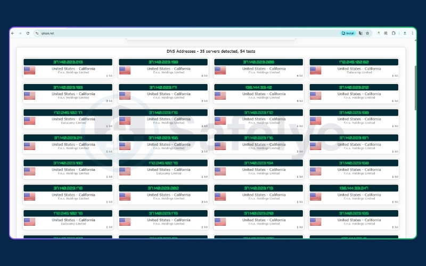The width and height of the screenshot is (426, 266).
Task: Click IP address 37.140.223.212 with 6 hits
Action: click(354, 87)
